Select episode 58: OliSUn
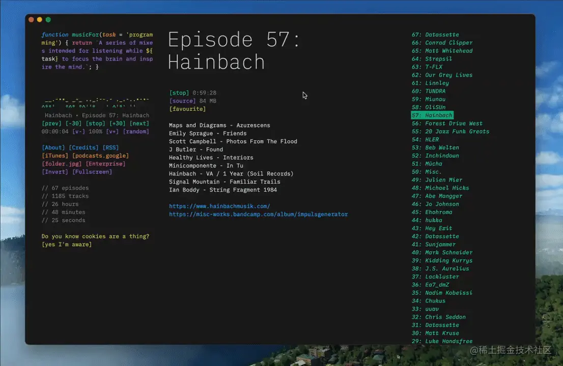The height and width of the screenshot is (366, 563). (428, 107)
